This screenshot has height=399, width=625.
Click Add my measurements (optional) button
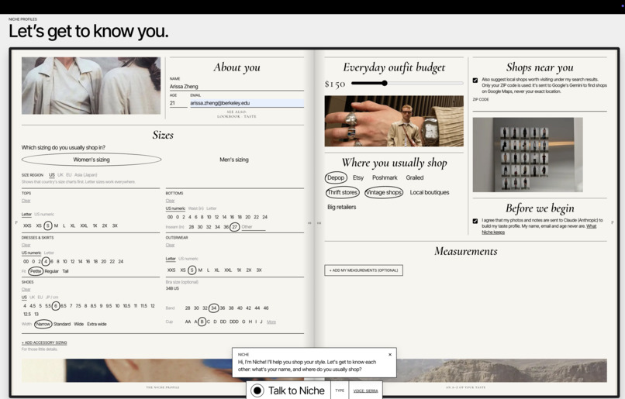click(364, 270)
